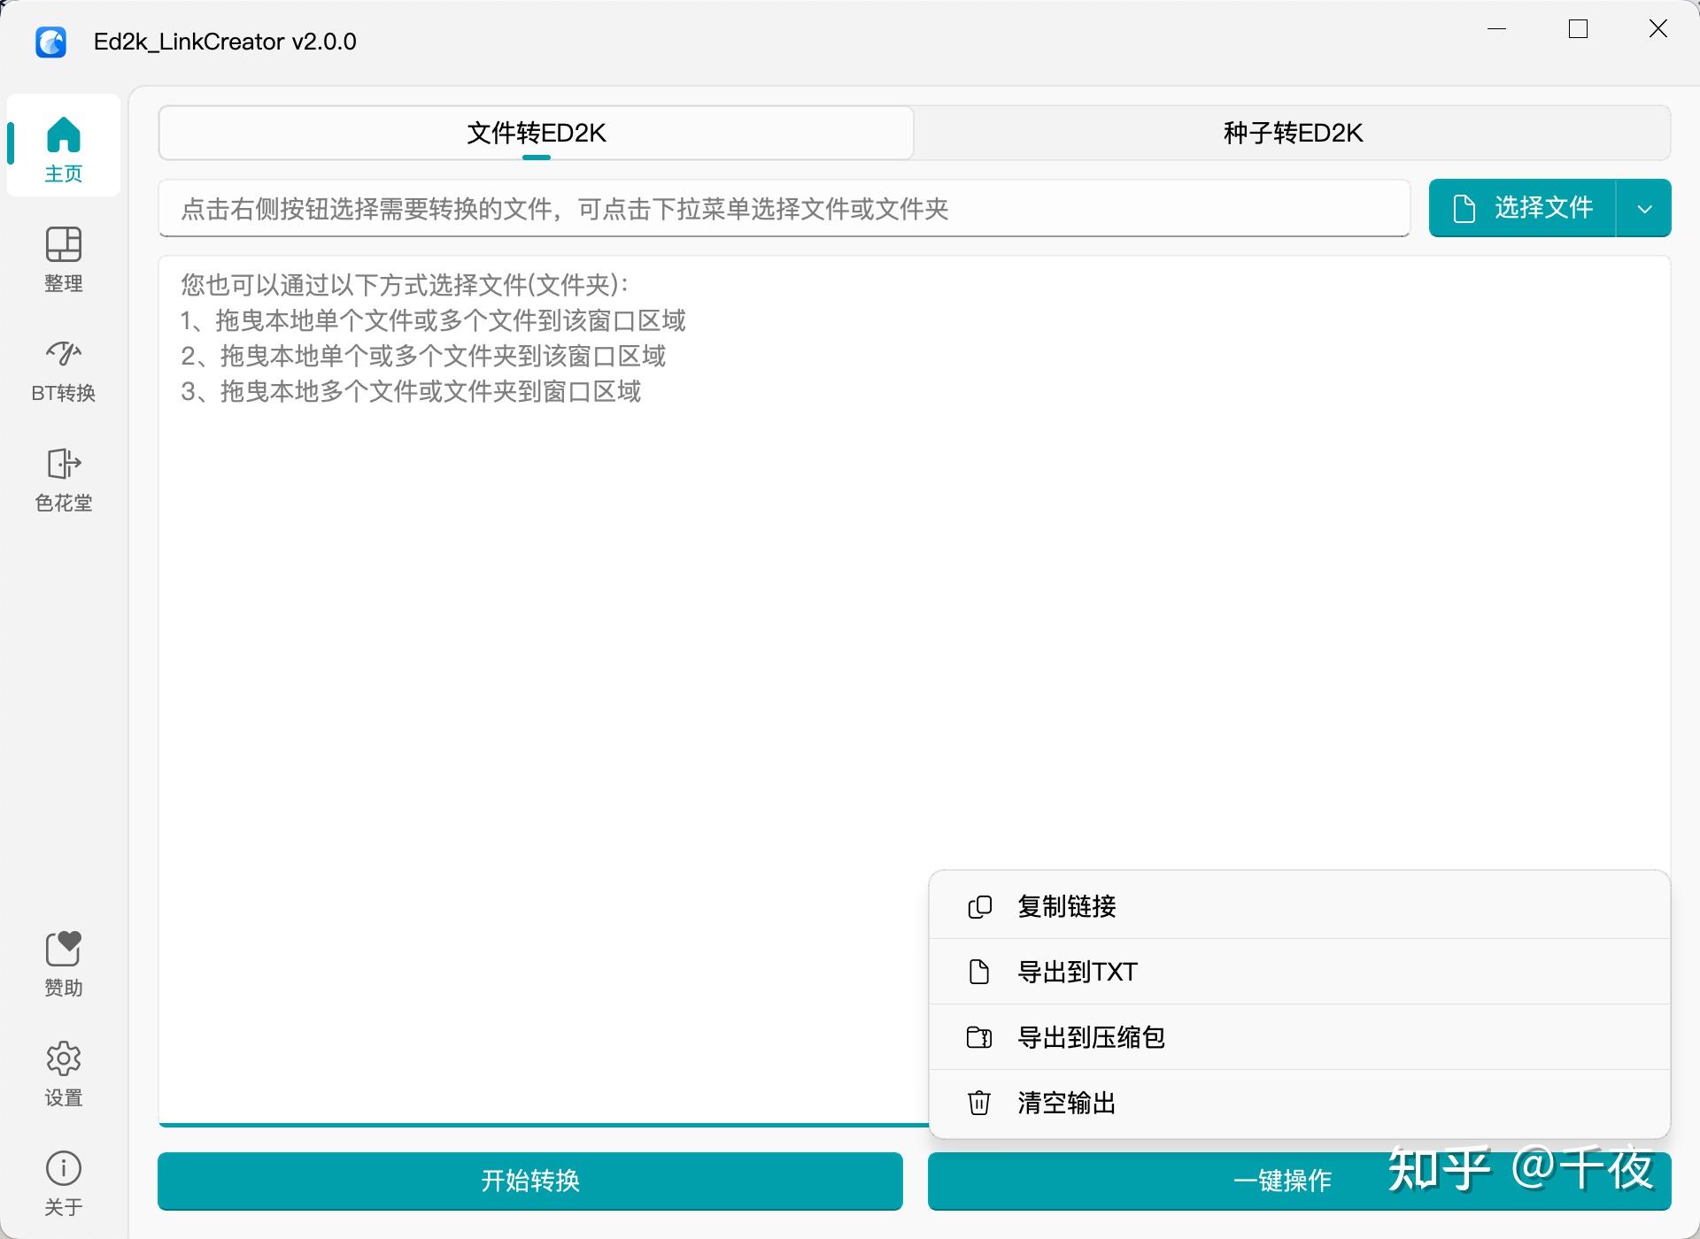
Task: Open the 色花堂 sidebar icon
Action: pos(64,479)
